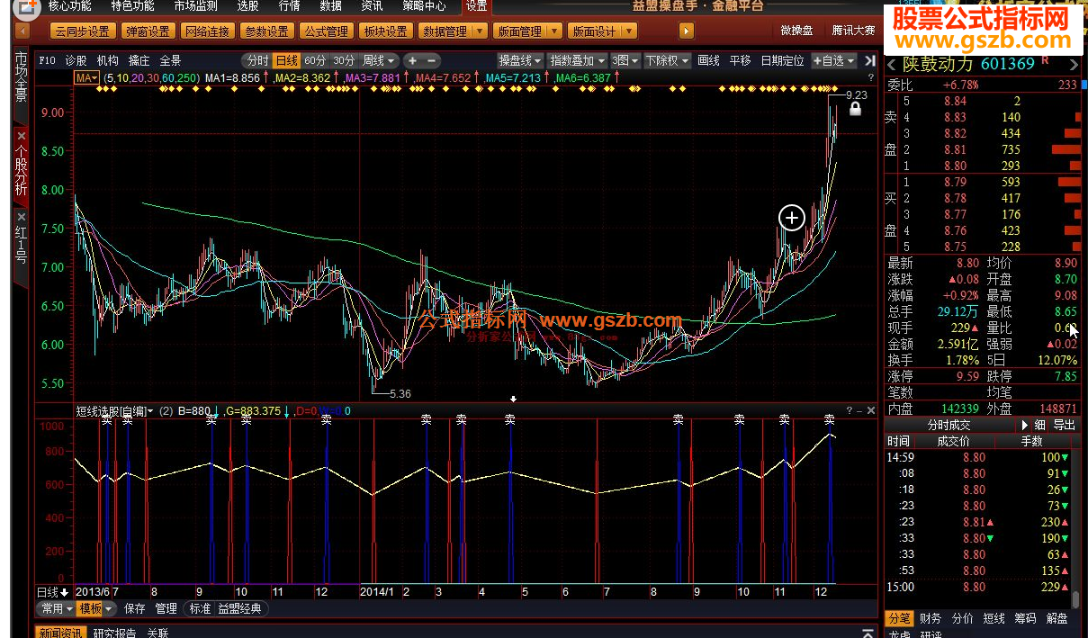
Task: Open the 指数叠加 dropdown
Action: pyautogui.click(x=577, y=60)
